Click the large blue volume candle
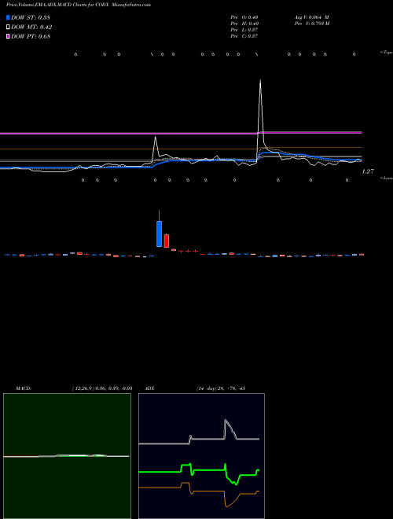 pyautogui.click(x=159, y=234)
